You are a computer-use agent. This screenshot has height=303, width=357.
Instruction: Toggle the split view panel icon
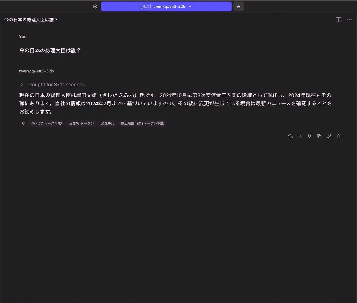(339, 20)
